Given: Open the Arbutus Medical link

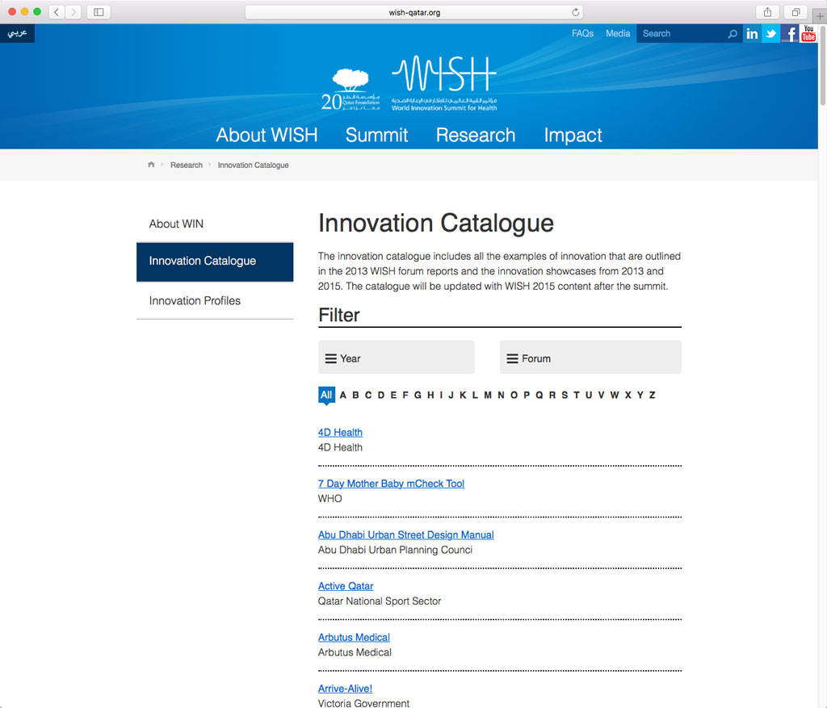Looking at the screenshot, I should [x=354, y=637].
